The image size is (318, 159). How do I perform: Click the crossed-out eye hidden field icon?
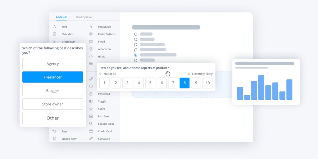pyautogui.click(x=91, y=64)
